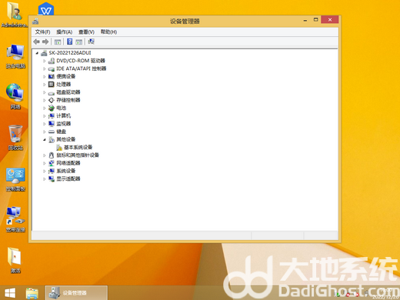Image resolution: width=400 pixels, height=300 pixels.
Task: Open the 查看(V) menu
Action: tap(86, 32)
